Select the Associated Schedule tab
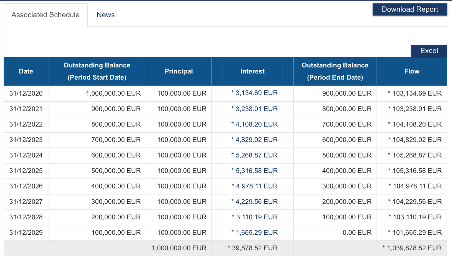Viewport: 452px width, 260px height. [45, 15]
